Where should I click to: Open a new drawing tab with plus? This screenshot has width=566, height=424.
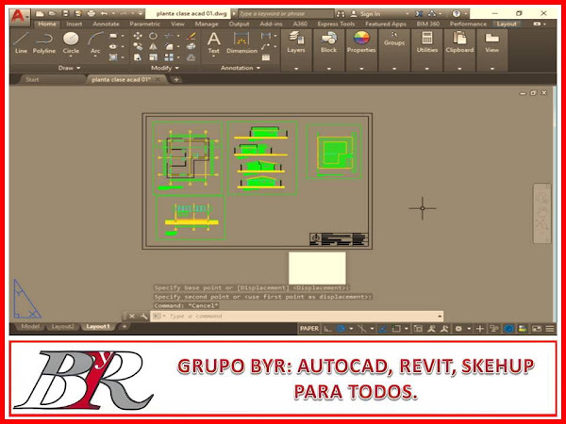point(176,79)
